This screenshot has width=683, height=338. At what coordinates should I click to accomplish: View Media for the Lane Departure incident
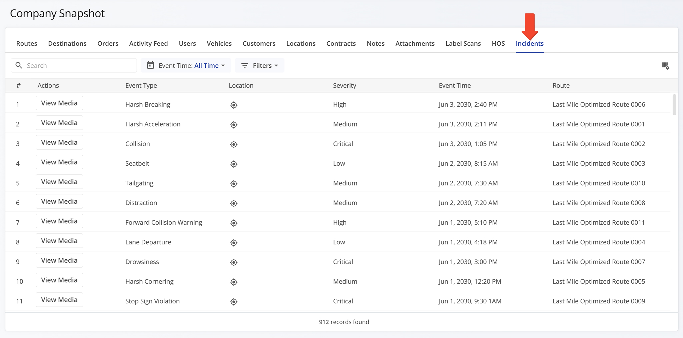pyautogui.click(x=59, y=241)
